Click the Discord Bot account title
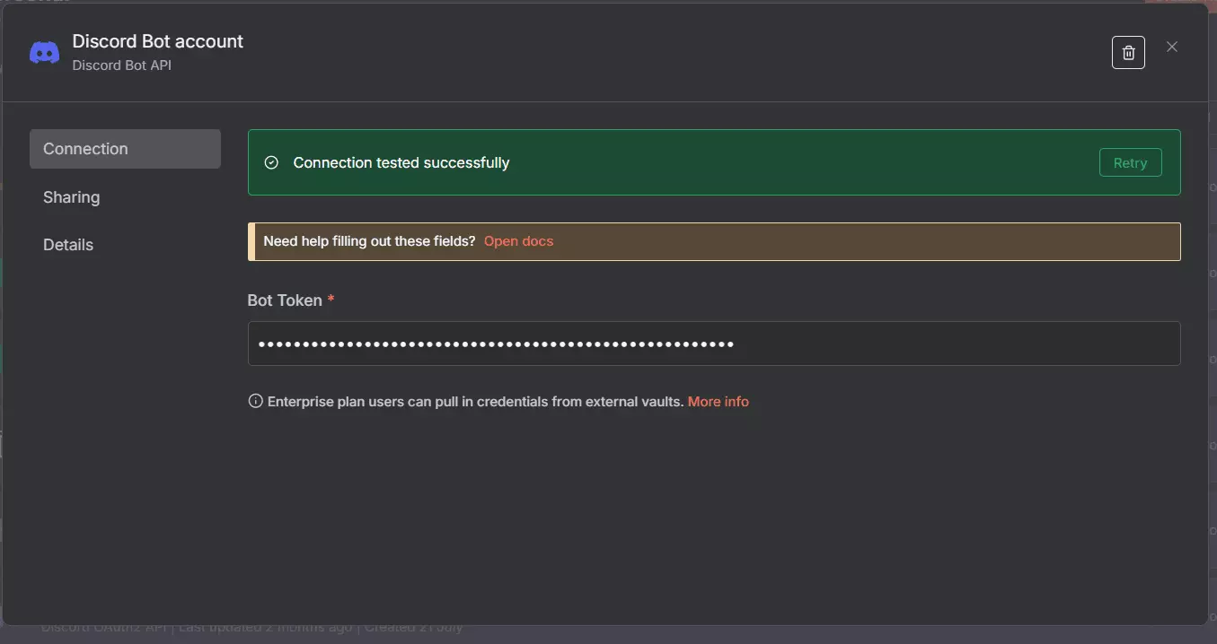 (158, 41)
